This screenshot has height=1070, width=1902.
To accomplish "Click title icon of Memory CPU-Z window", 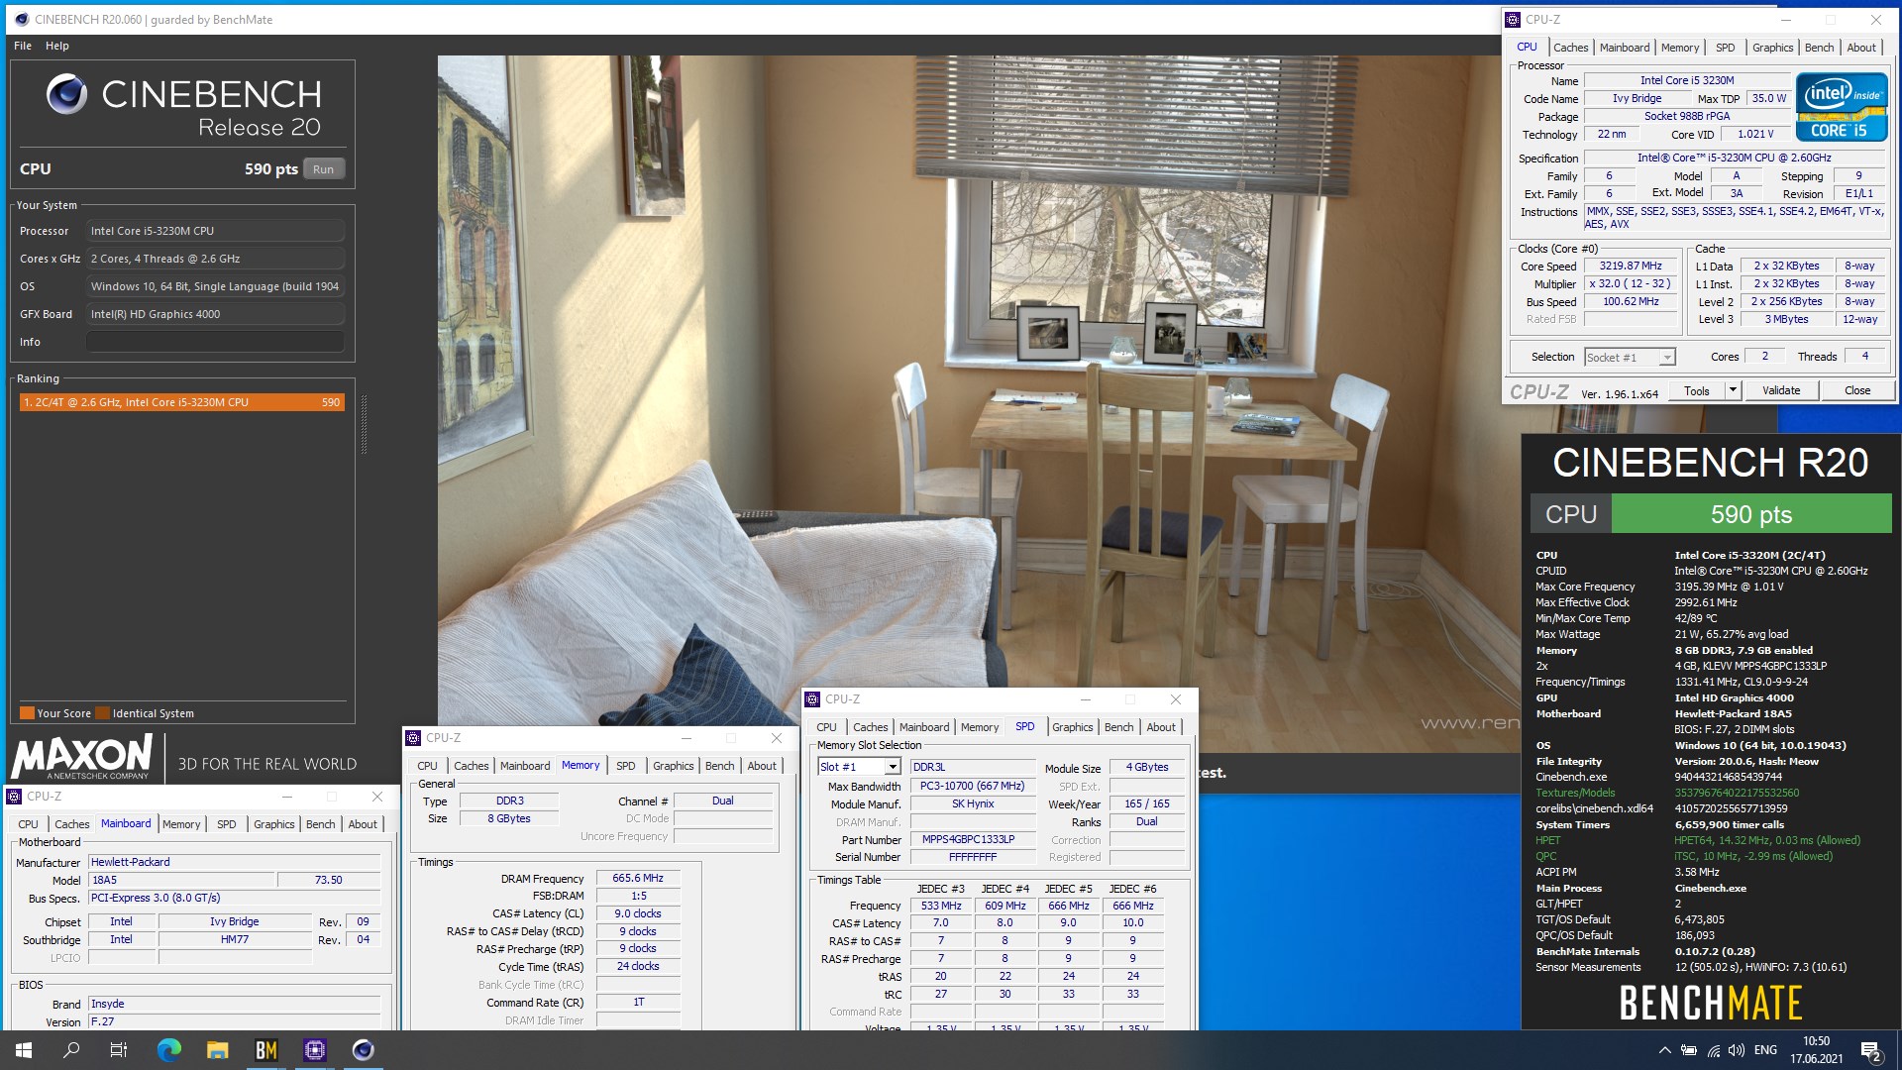I will [x=413, y=738].
